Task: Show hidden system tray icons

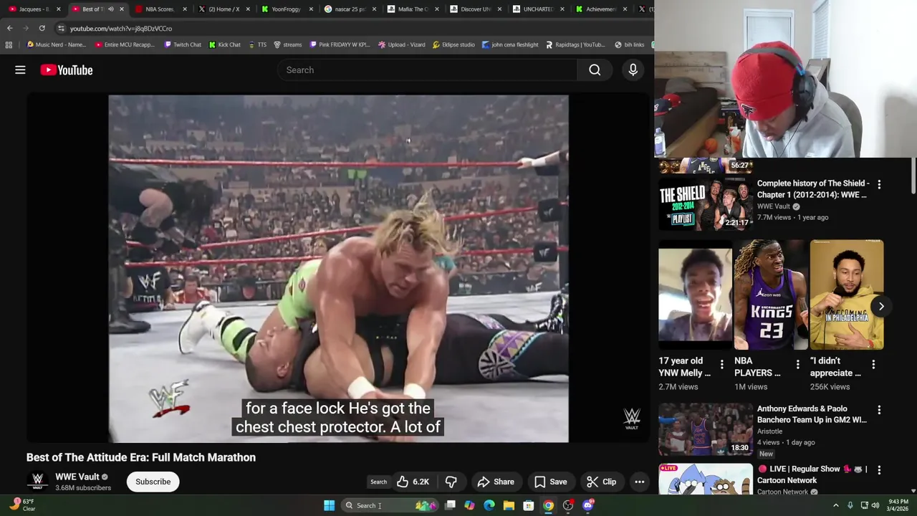Action: [835, 505]
